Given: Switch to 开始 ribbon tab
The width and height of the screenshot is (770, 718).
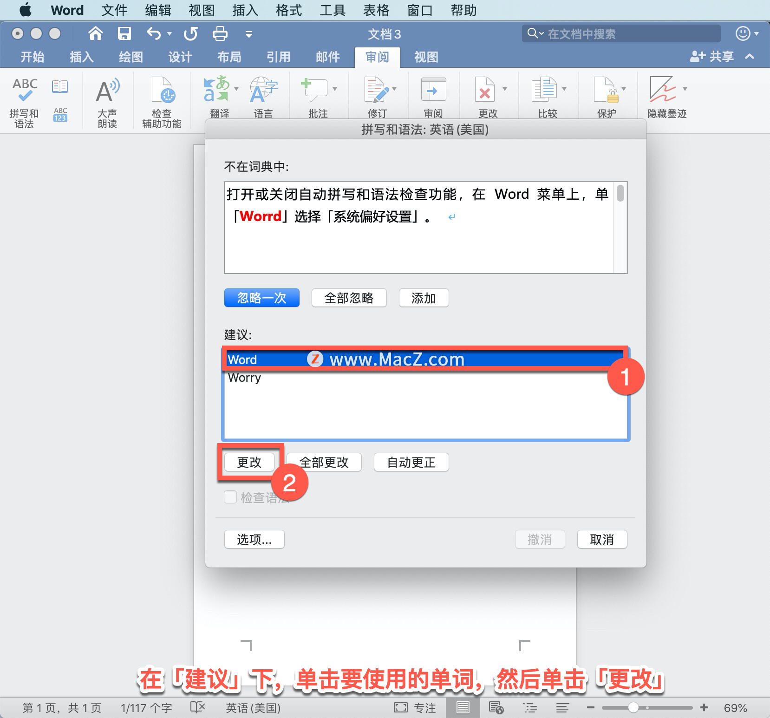Looking at the screenshot, I should coord(33,57).
